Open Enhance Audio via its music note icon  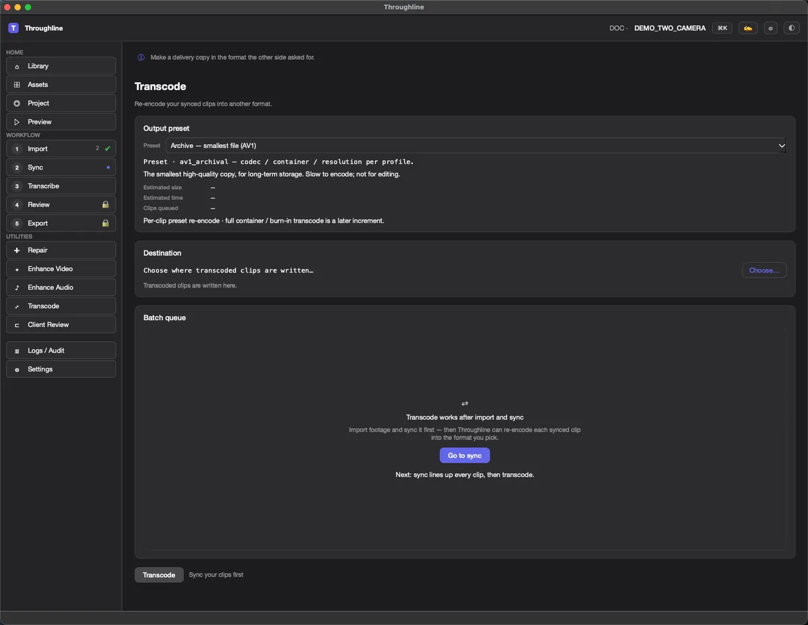coord(17,287)
